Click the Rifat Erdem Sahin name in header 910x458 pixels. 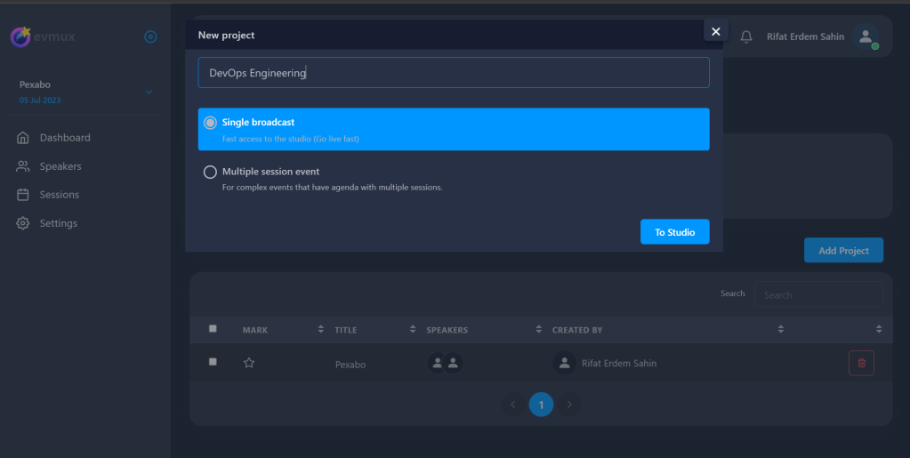pos(805,36)
